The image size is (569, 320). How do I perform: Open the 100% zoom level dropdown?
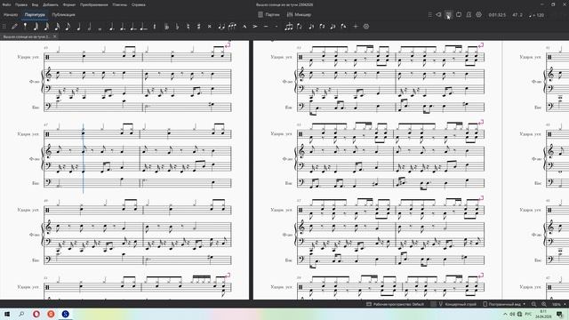click(x=559, y=304)
